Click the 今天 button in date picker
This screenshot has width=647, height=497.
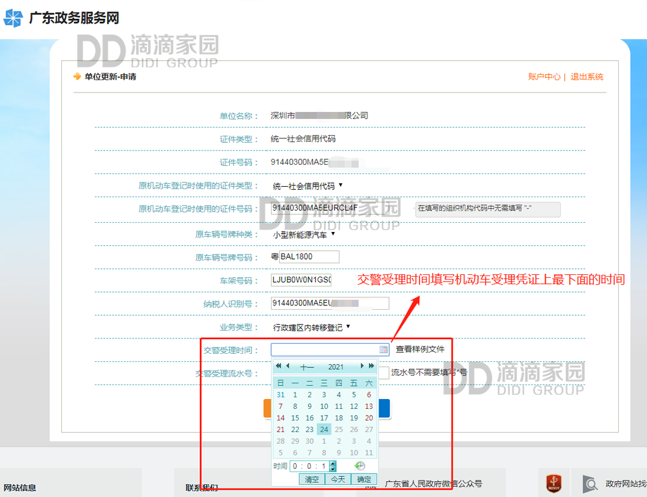(x=338, y=479)
